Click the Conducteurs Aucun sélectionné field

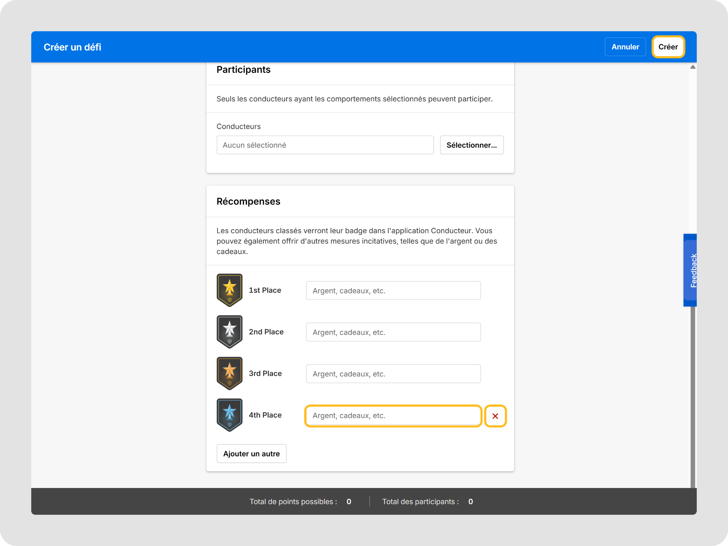coord(325,145)
